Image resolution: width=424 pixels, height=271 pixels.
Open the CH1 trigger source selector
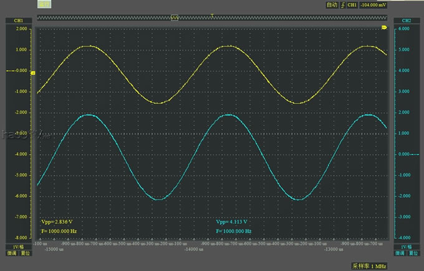click(x=352, y=5)
